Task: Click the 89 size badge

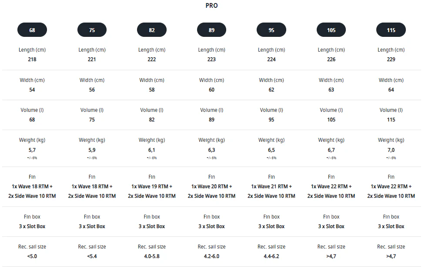Action: point(211,30)
